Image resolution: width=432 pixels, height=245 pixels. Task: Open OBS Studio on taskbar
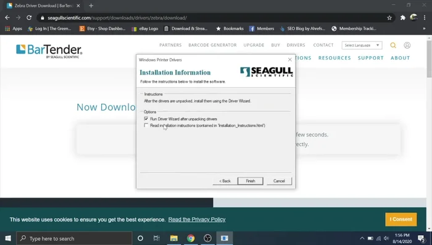click(x=208, y=238)
